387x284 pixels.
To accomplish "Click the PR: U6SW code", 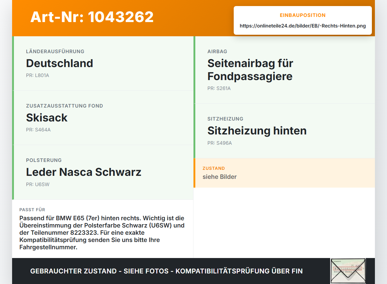I will [x=38, y=185].
